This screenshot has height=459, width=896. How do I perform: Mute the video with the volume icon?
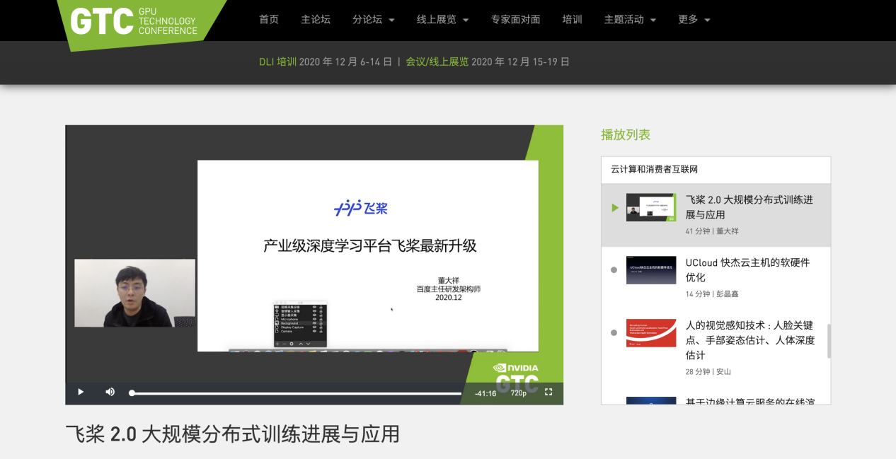[x=110, y=392]
